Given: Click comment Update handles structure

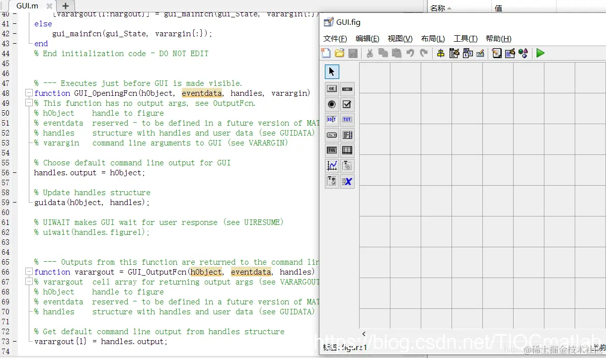Looking at the screenshot, I should [x=92, y=193].
